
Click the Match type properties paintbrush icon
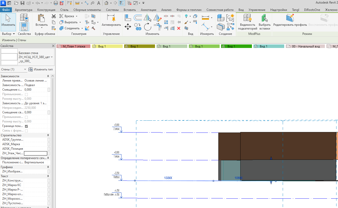tap(54, 28)
